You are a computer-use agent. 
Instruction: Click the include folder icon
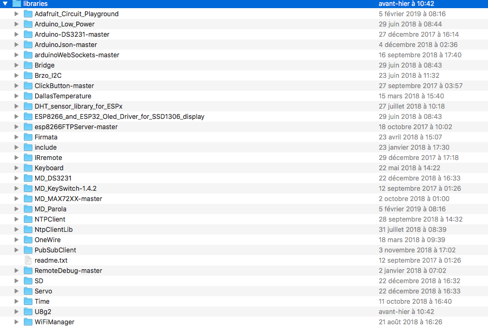coord(28,148)
